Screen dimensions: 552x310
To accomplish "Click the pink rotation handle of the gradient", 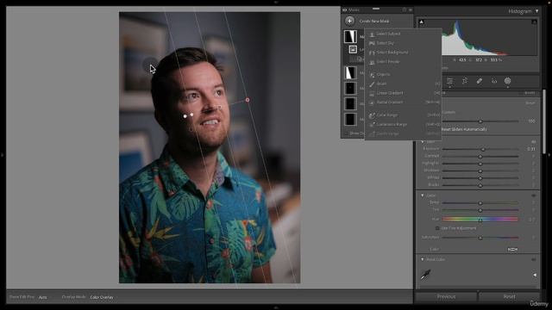I will tap(248, 100).
